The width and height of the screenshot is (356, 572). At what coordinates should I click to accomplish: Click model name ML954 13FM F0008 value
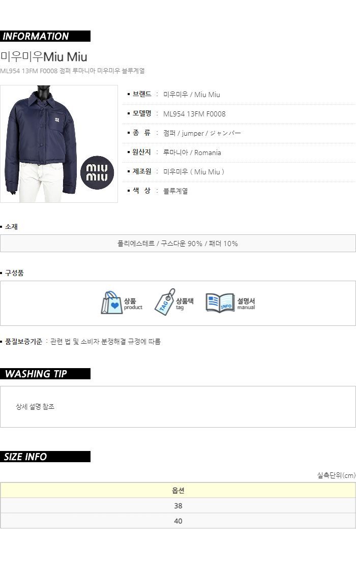coord(194,114)
